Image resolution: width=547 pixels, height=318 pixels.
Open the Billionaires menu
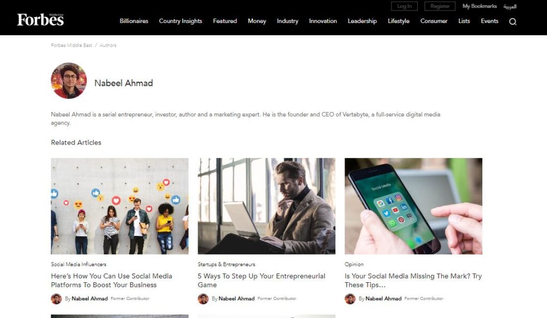134,21
